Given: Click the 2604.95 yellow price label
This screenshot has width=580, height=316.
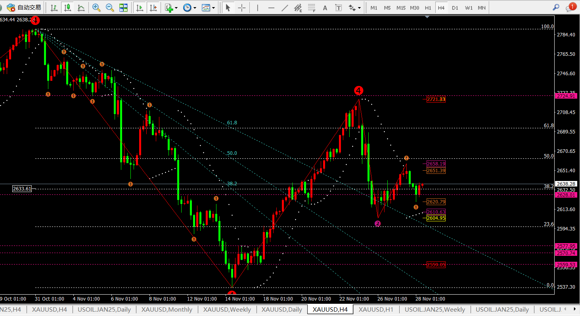Looking at the screenshot, I should pos(436,218).
